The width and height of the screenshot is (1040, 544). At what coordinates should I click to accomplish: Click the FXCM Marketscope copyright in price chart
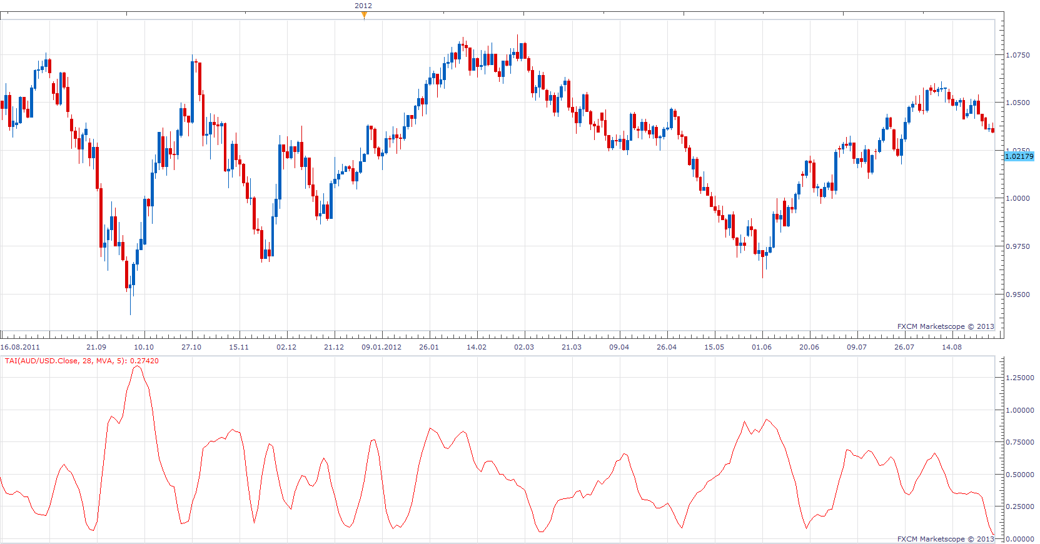click(x=946, y=326)
